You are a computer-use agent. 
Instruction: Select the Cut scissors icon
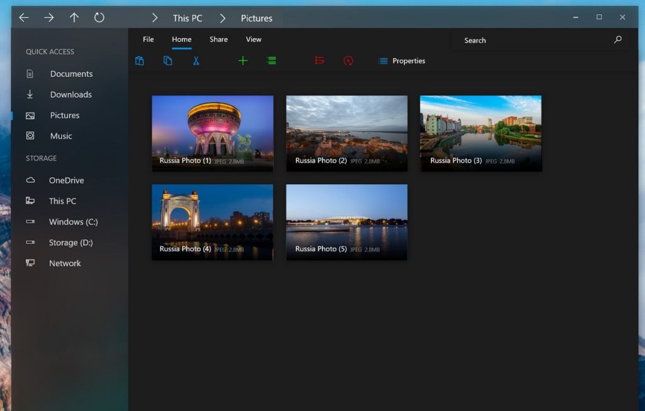[x=195, y=61]
